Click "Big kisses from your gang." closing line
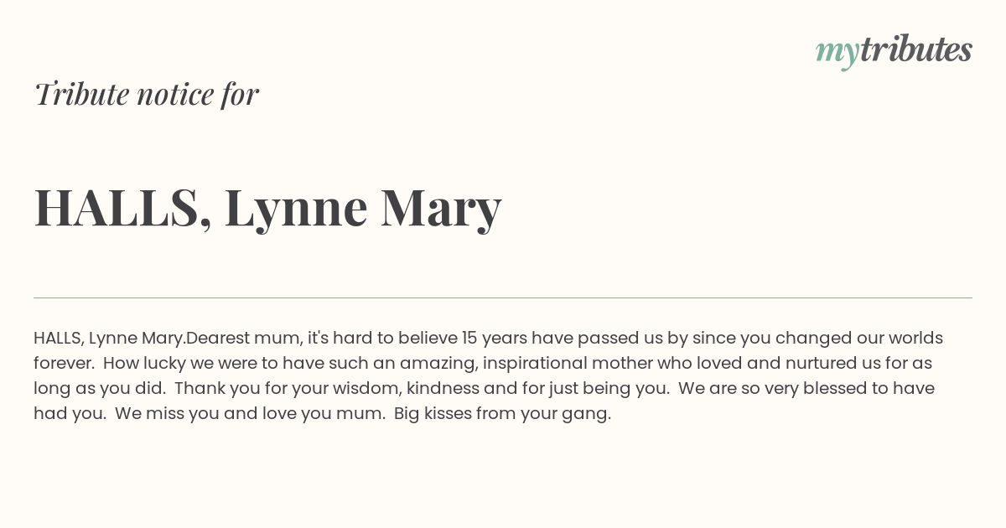 tap(502, 414)
